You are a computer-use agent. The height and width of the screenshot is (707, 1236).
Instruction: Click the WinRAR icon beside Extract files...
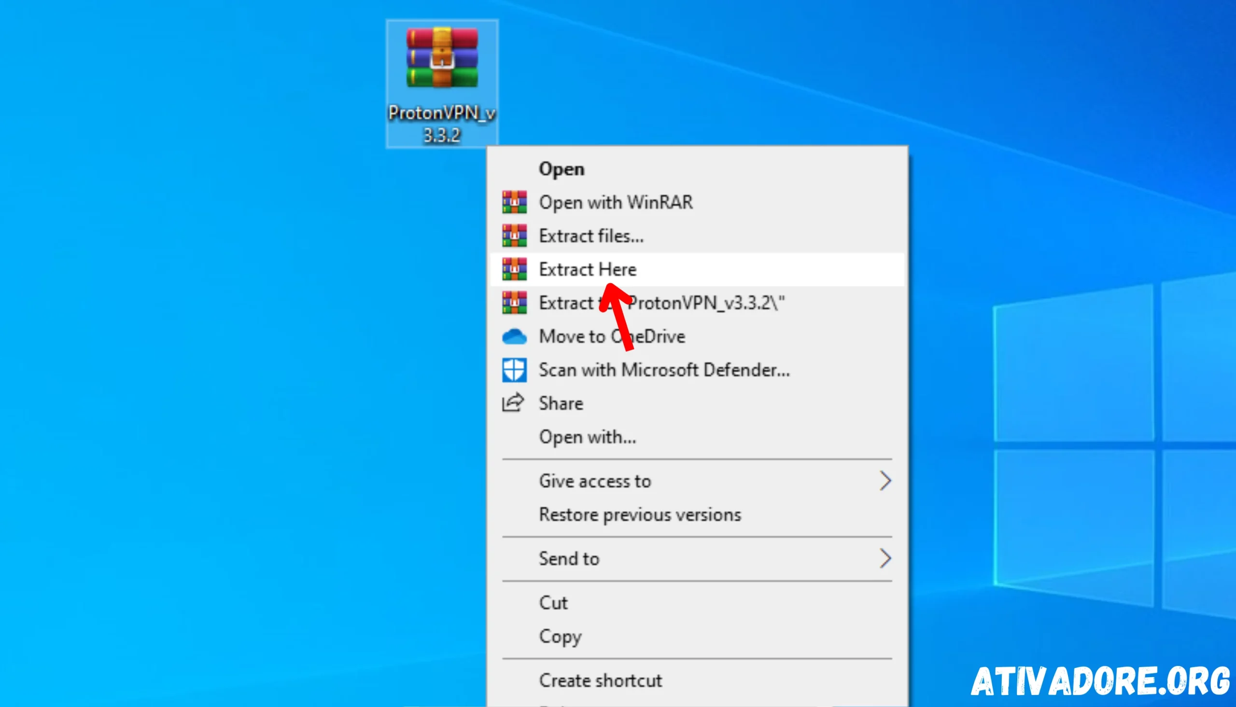[x=514, y=236]
